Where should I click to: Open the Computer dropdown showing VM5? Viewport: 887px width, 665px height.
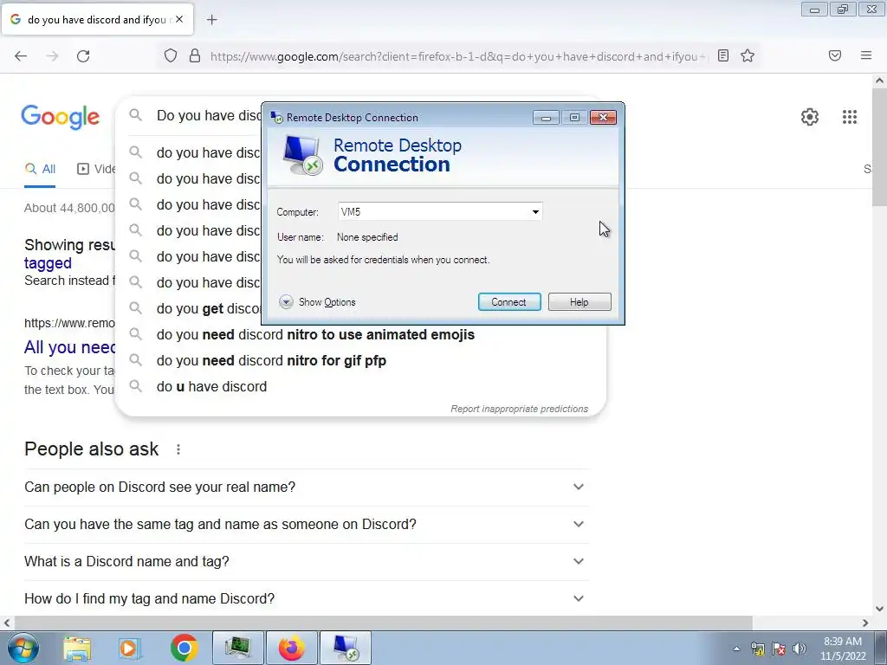[x=535, y=212]
